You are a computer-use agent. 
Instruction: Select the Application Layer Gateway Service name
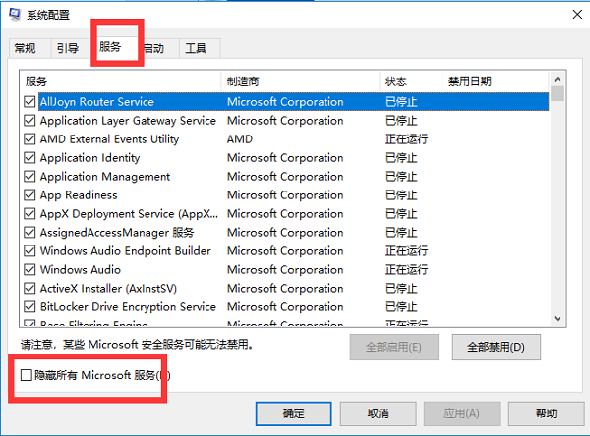click(128, 121)
